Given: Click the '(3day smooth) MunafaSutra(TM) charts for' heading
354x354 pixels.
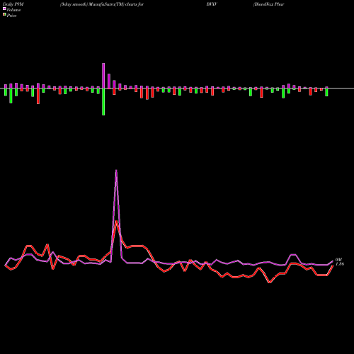Looking at the screenshot, I should (102, 4).
